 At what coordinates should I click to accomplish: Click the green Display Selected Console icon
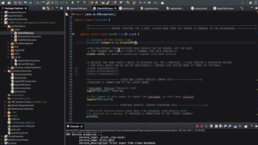[235, 126]
